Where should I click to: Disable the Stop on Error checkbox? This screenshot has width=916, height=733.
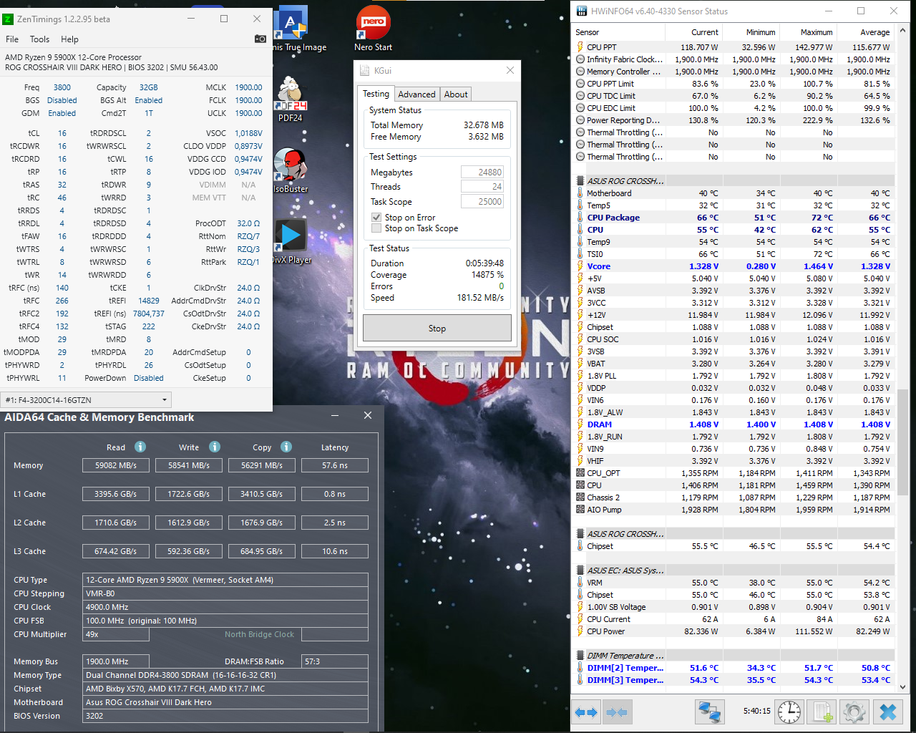point(377,217)
